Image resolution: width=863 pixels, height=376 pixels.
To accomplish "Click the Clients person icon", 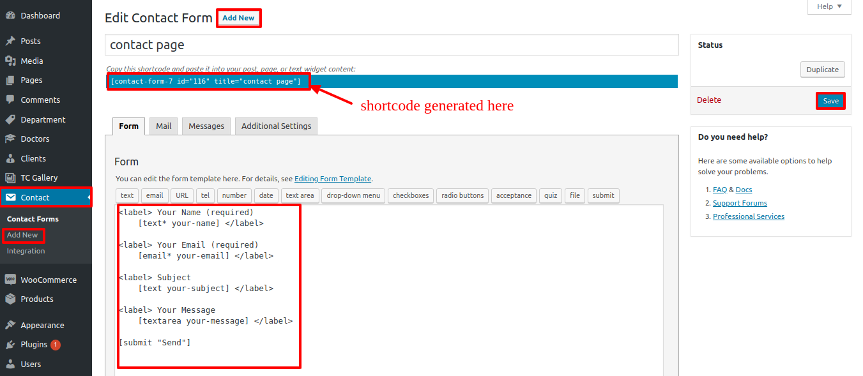I will coord(10,158).
